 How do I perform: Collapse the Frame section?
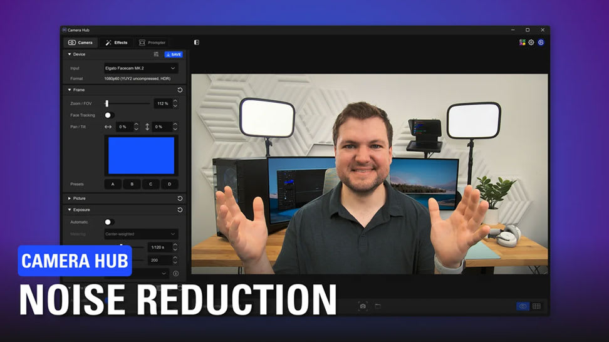[70, 90]
